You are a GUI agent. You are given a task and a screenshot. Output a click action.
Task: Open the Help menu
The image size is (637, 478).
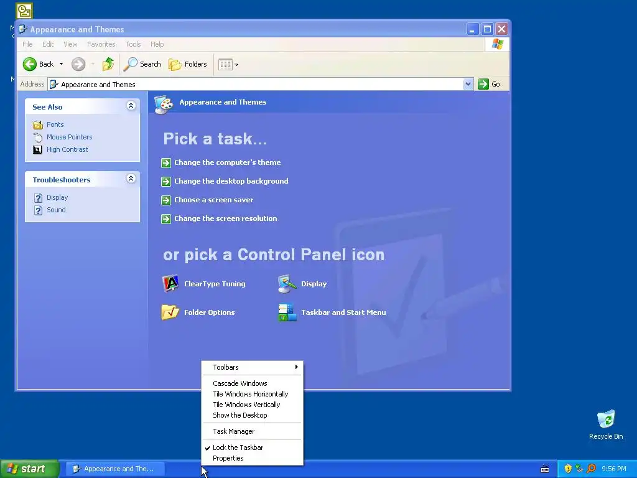[157, 44]
